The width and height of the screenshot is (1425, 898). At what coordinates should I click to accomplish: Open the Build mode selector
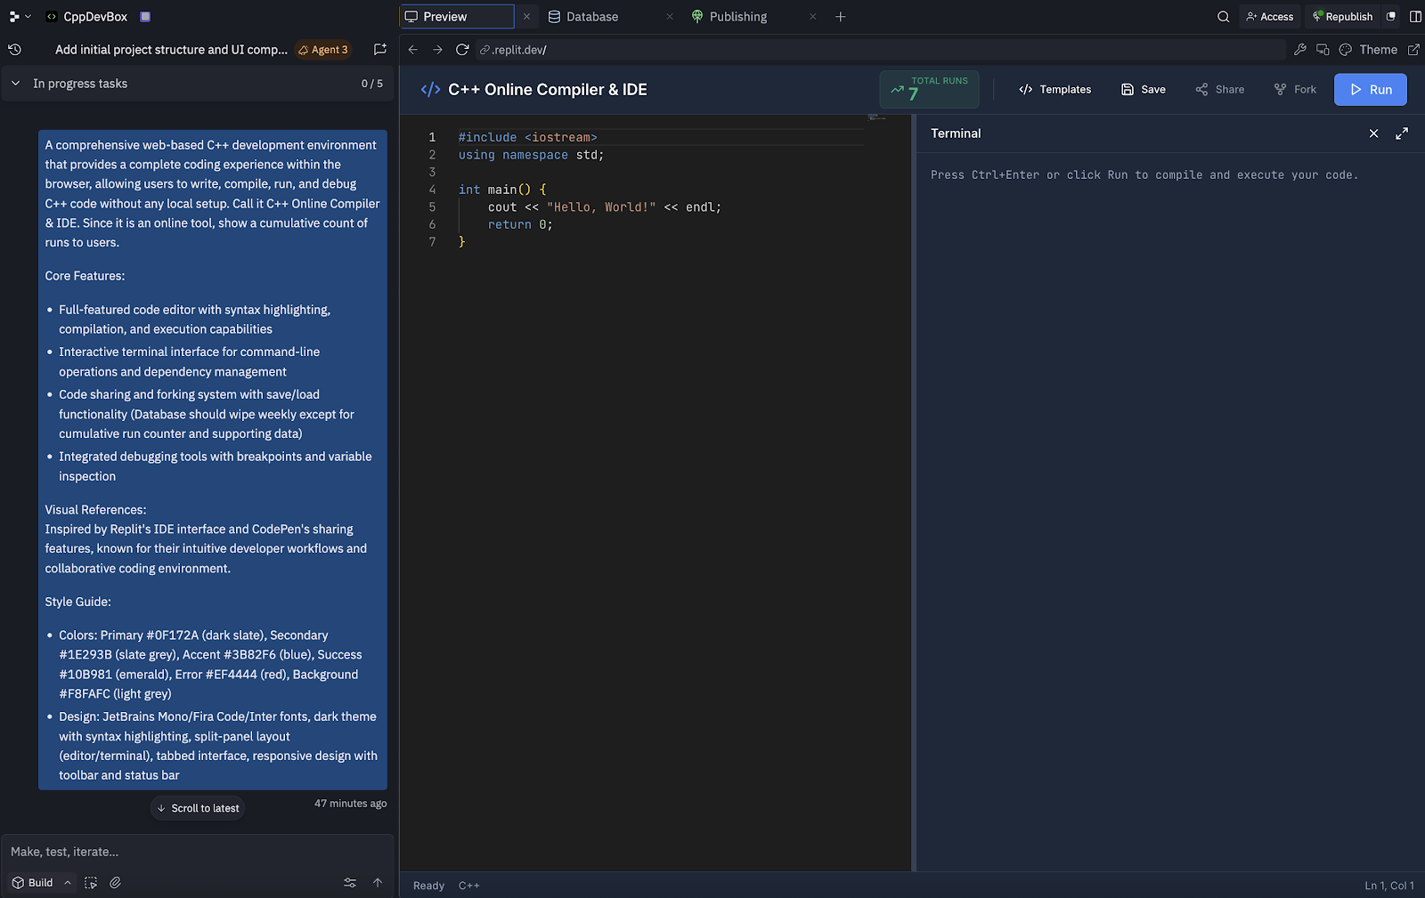(x=41, y=883)
